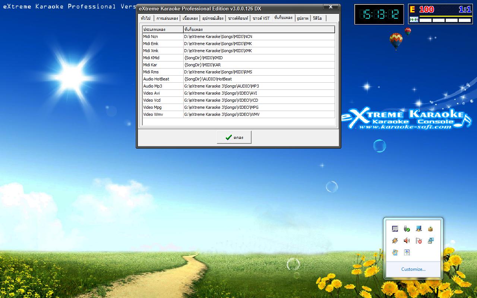Image resolution: width=477 pixels, height=298 pixels.
Task: Click the digital clock display
Action: pos(379,15)
